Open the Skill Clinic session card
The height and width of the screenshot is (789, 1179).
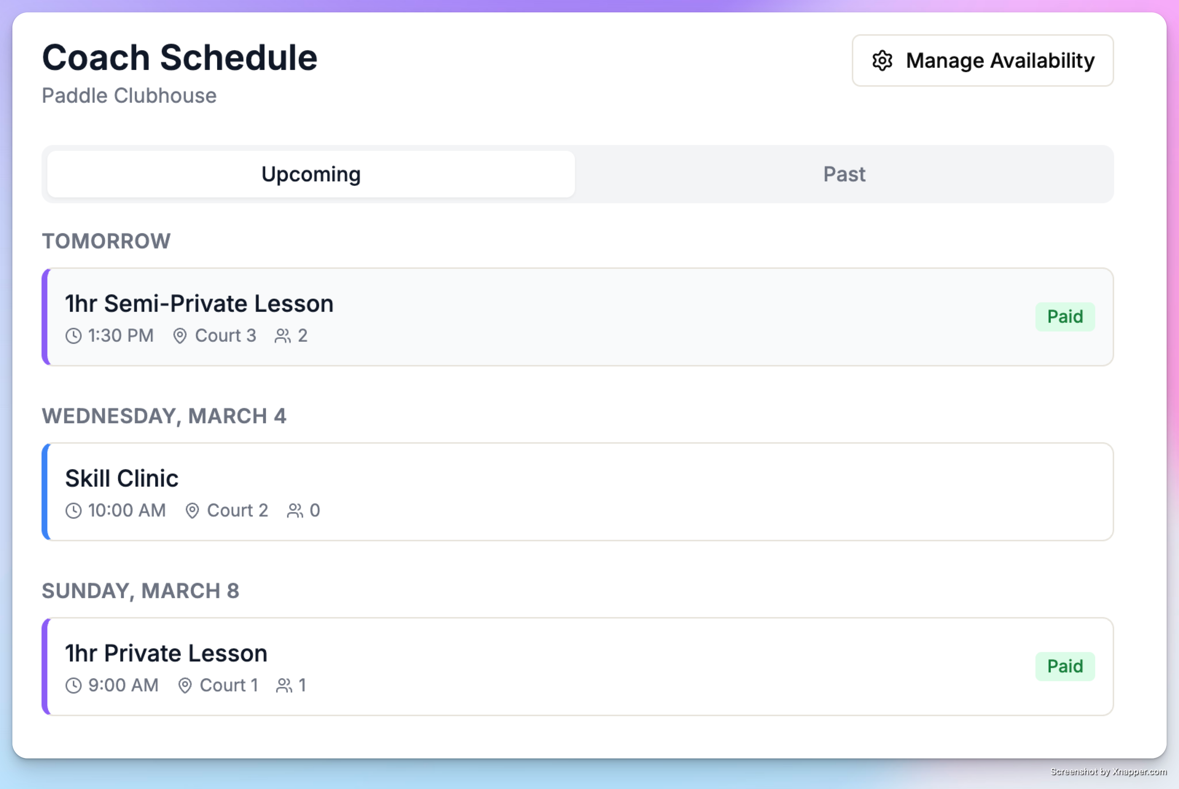click(x=578, y=492)
